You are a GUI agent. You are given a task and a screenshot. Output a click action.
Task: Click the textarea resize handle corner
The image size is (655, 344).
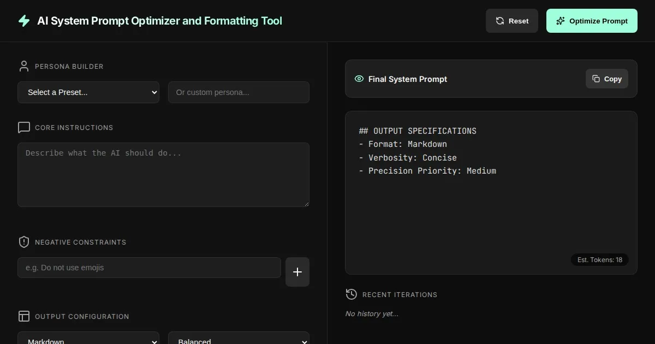click(x=306, y=204)
